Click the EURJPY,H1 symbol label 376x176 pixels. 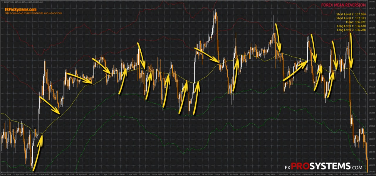9,1
